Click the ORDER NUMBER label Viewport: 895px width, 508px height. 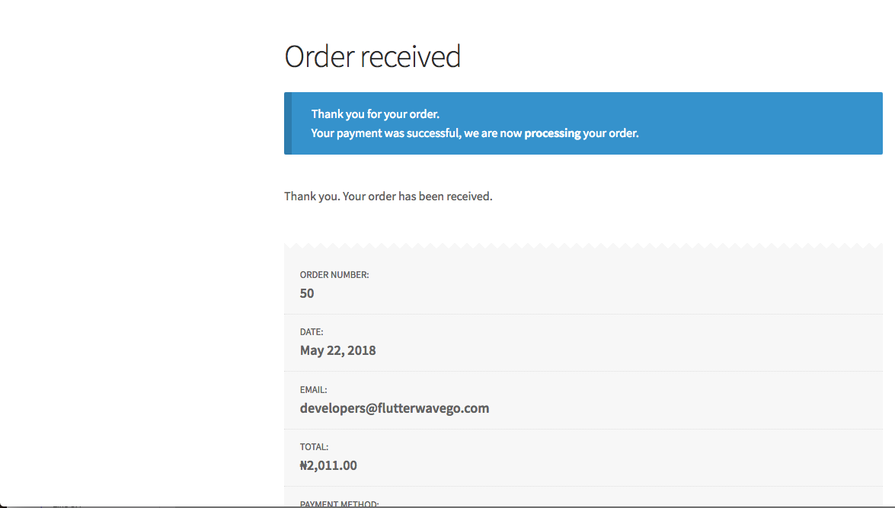point(334,275)
